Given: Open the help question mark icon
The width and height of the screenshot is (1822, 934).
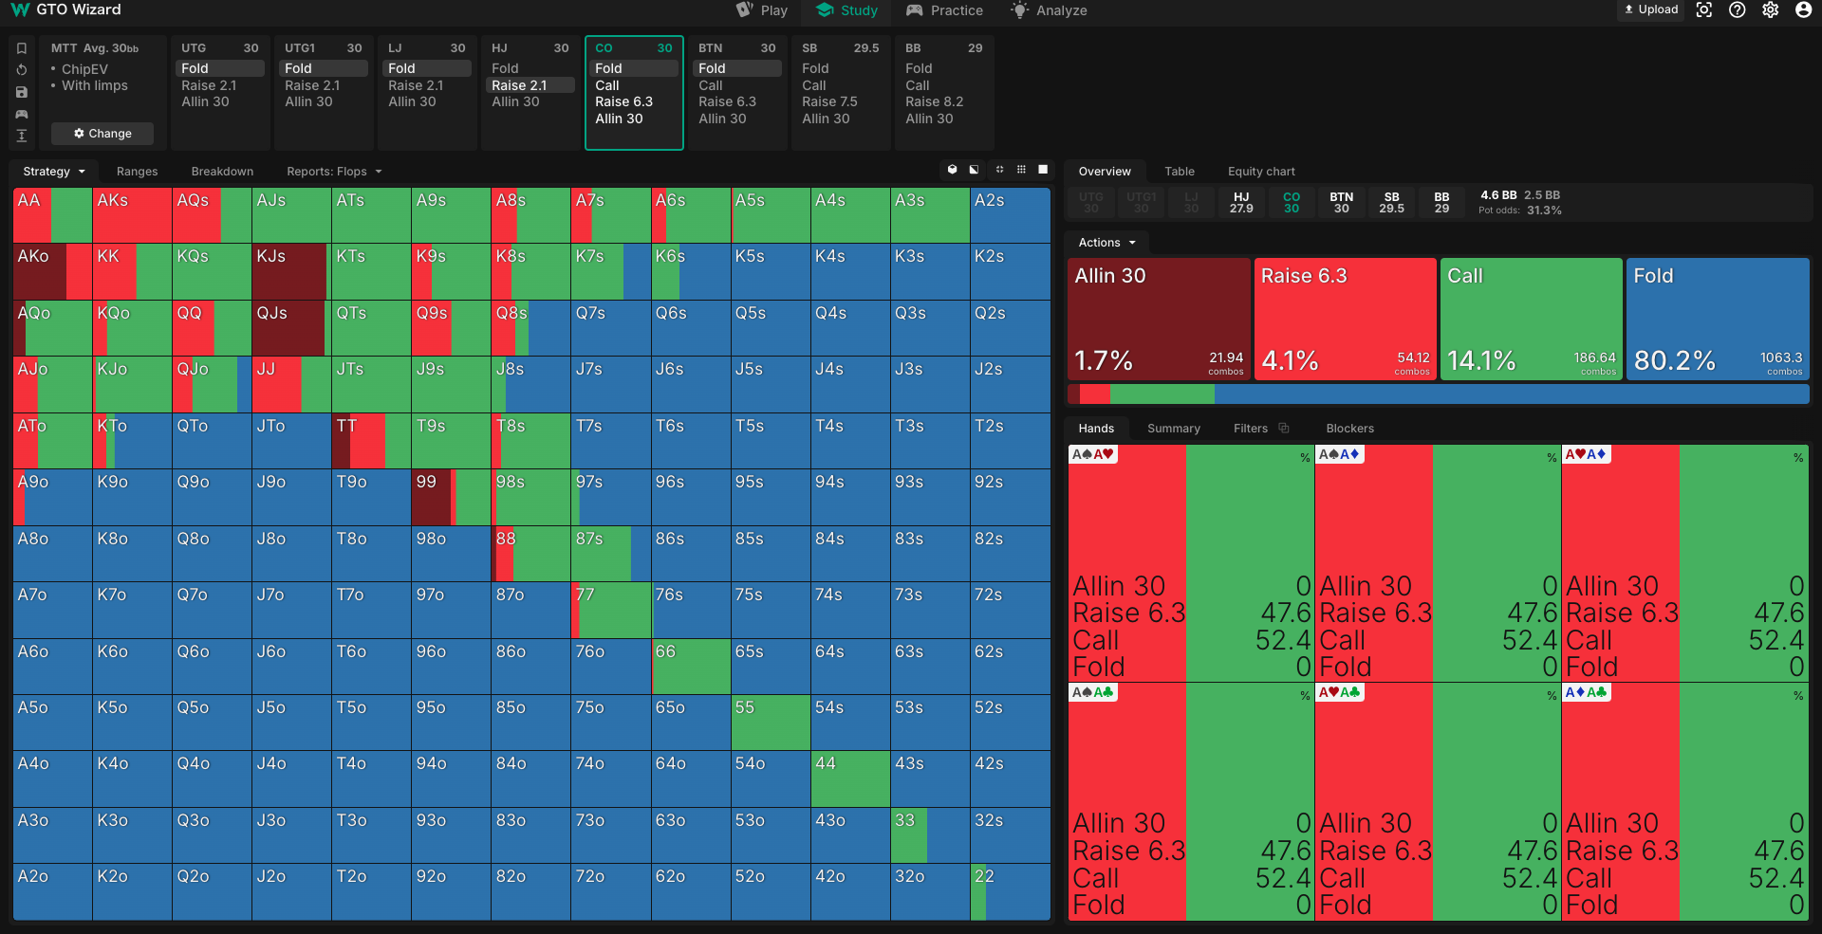Looking at the screenshot, I should [1738, 10].
